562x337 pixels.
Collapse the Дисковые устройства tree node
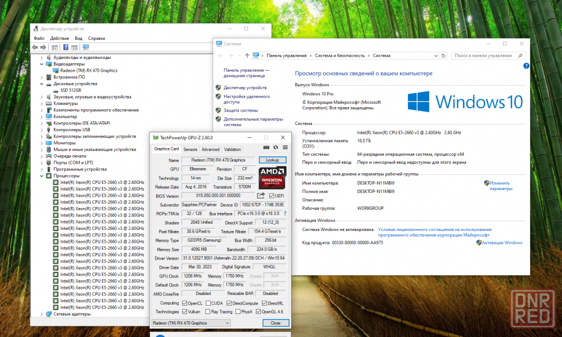(x=42, y=84)
